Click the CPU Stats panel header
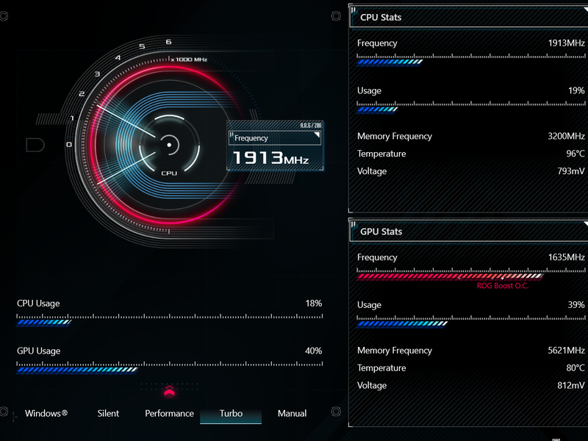The height and width of the screenshot is (441, 588). coord(469,17)
